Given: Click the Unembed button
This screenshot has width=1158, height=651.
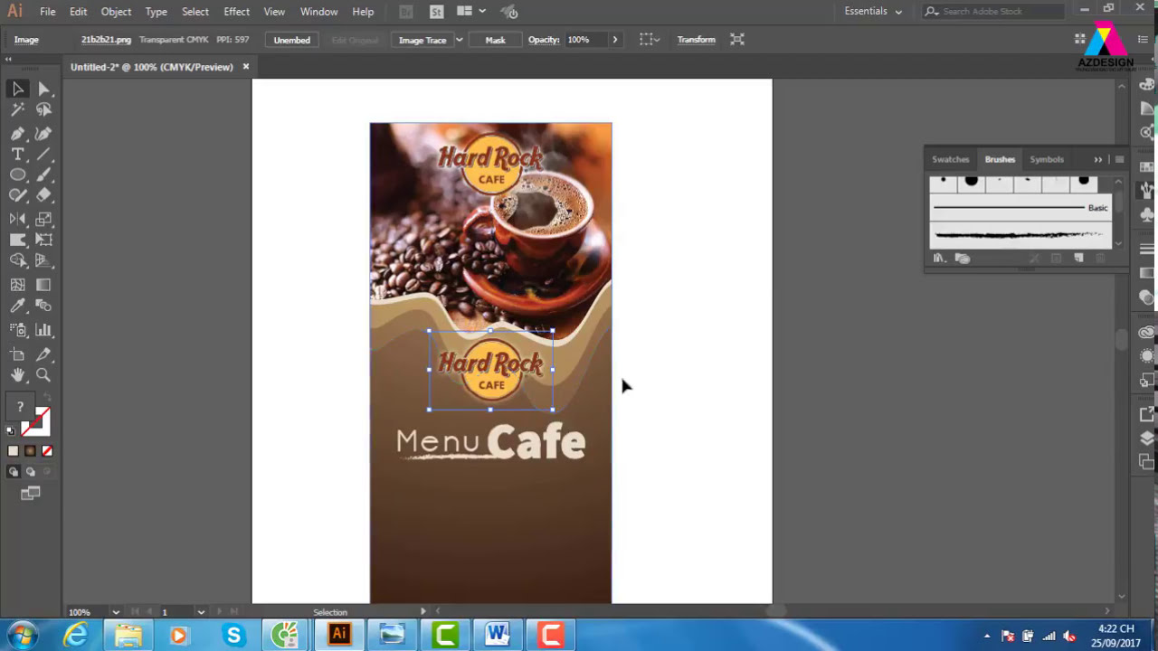Looking at the screenshot, I should pyautogui.click(x=292, y=40).
